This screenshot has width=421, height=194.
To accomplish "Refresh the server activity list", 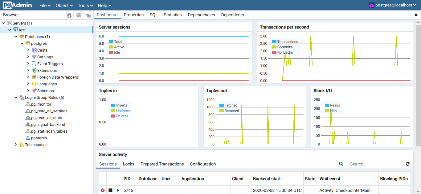I will [407, 164].
